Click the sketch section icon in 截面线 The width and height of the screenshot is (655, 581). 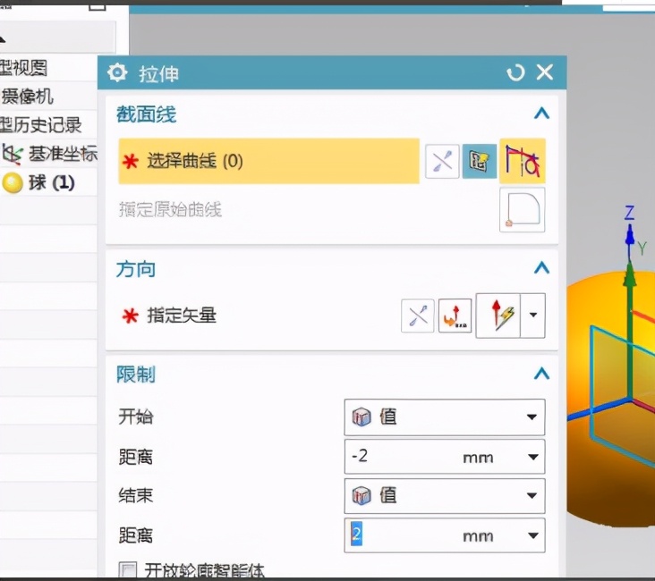click(x=480, y=161)
